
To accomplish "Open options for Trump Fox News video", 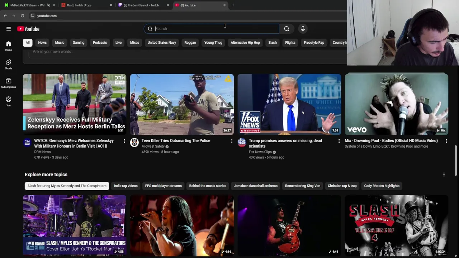I will (339, 141).
